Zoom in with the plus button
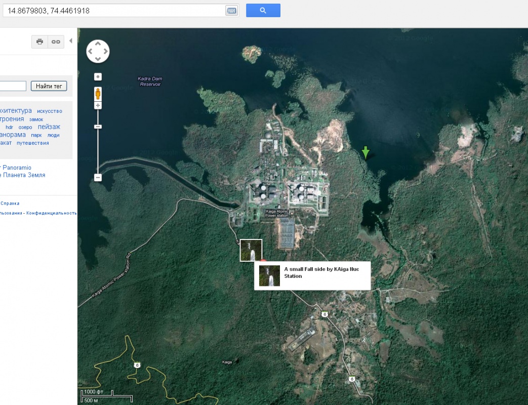528x405 pixels. 98,105
